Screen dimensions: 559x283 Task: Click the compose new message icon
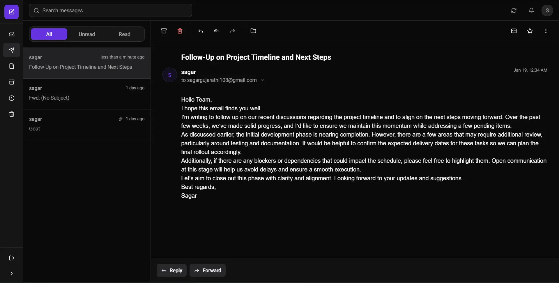[12, 12]
